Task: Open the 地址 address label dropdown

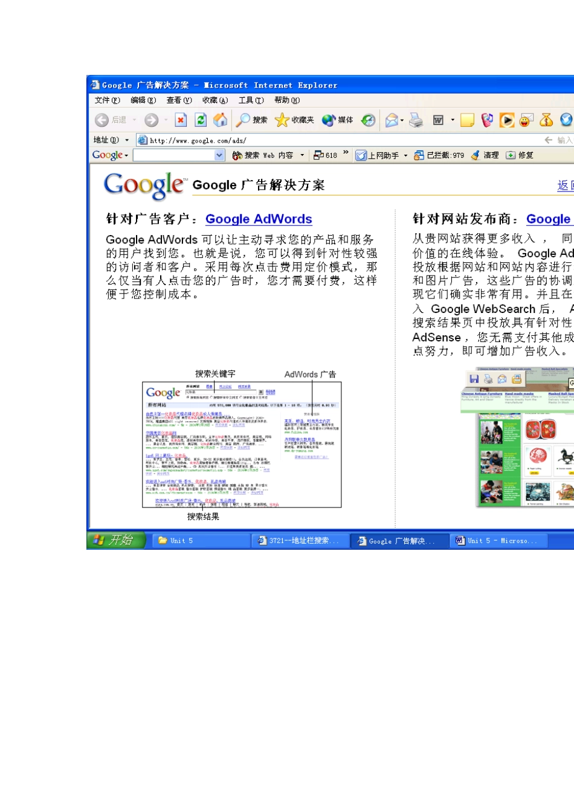Action: (127, 140)
